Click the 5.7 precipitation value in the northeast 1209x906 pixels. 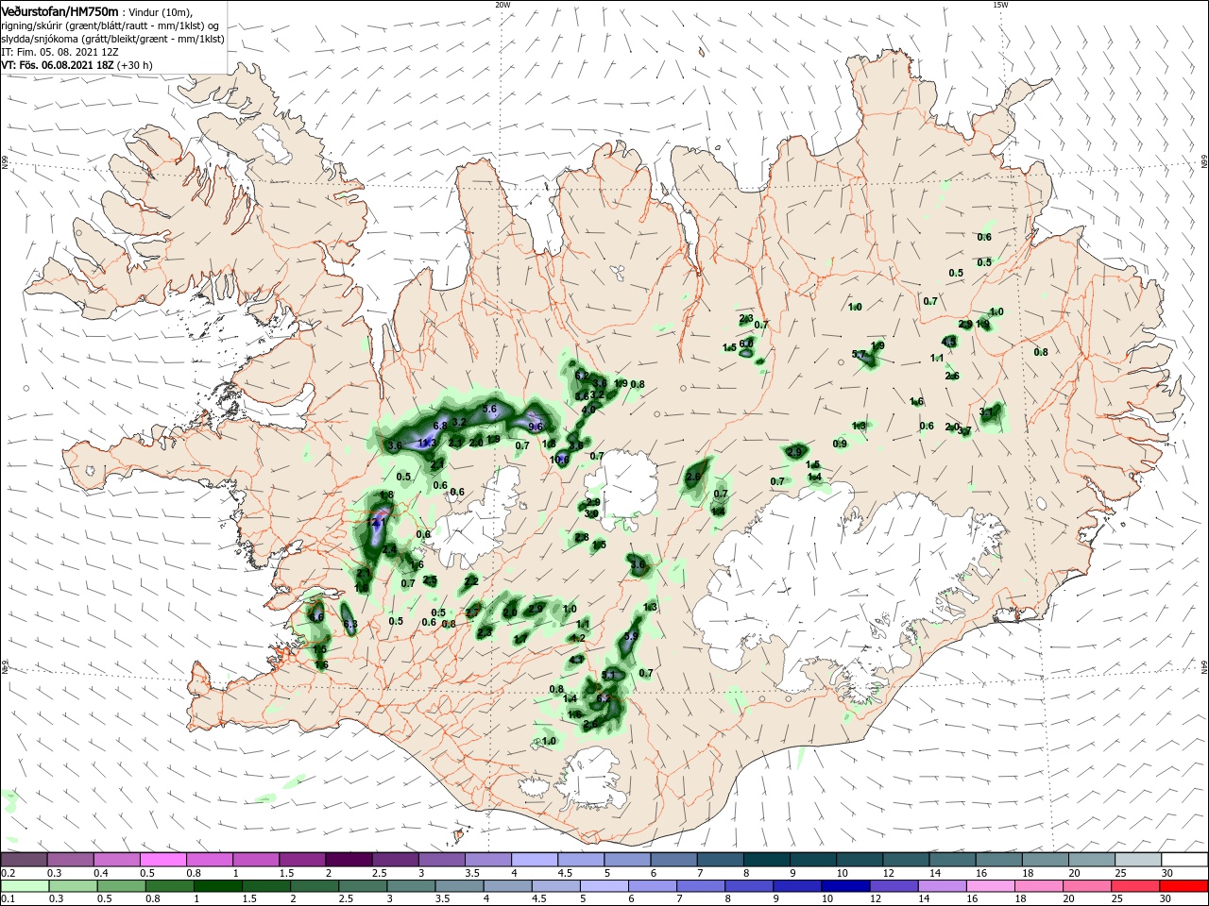(859, 354)
